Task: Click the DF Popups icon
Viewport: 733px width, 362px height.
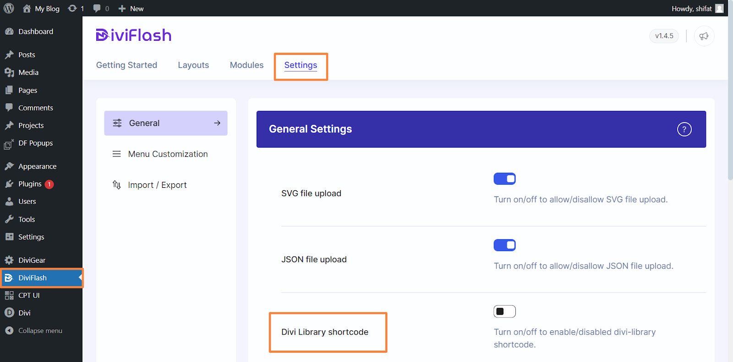Action: pyautogui.click(x=9, y=144)
